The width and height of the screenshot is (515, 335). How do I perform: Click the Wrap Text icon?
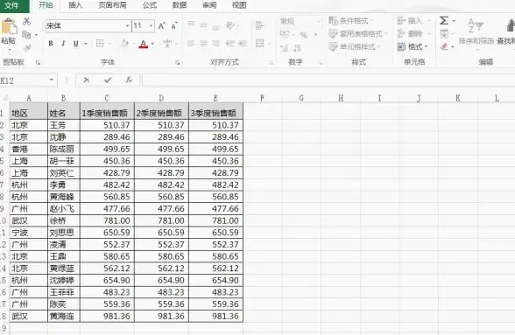pyautogui.click(x=259, y=25)
